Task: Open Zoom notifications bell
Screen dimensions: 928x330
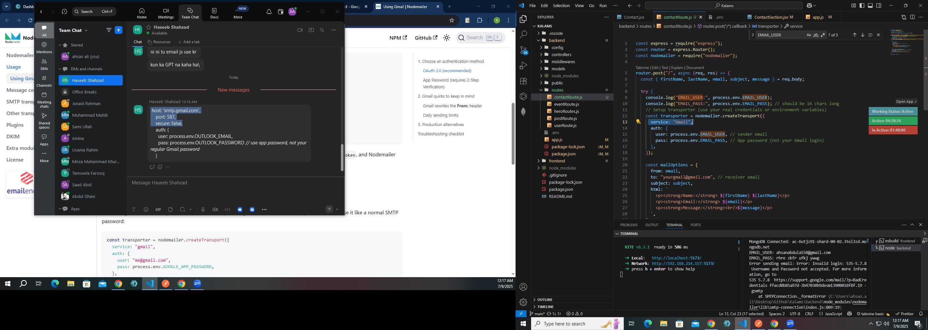Action: (269, 12)
